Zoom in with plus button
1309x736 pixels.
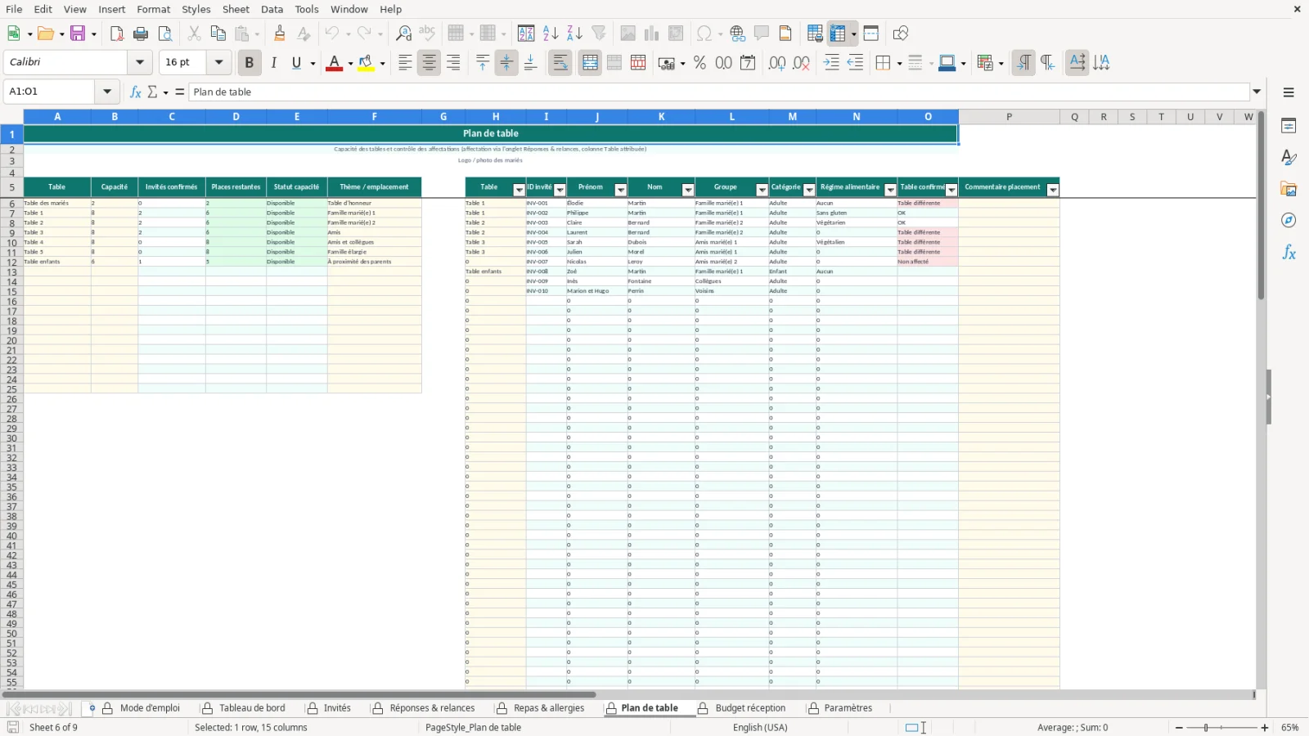point(1265,728)
